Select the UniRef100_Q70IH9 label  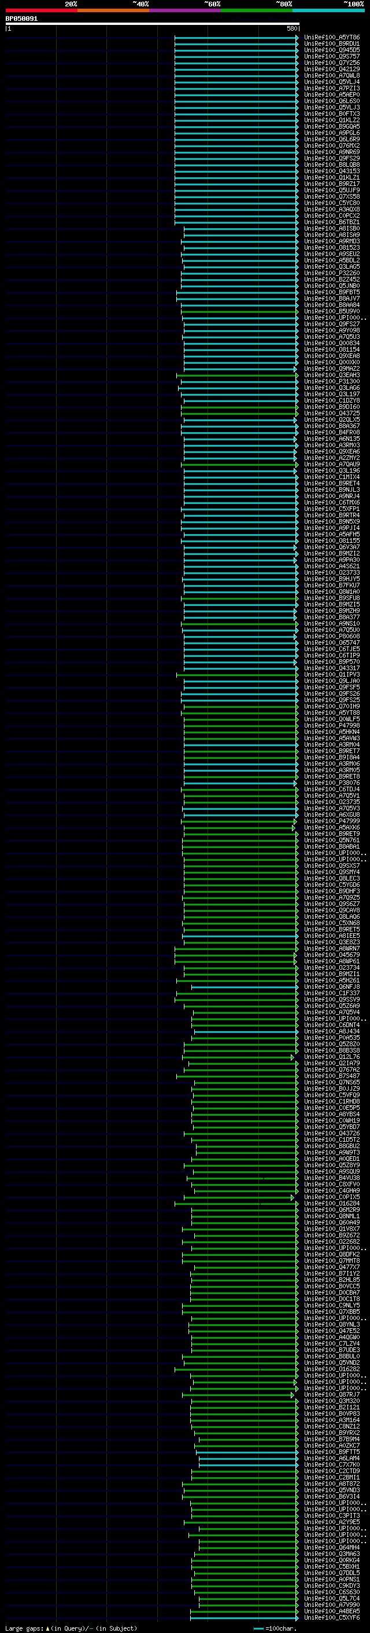point(332,706)
